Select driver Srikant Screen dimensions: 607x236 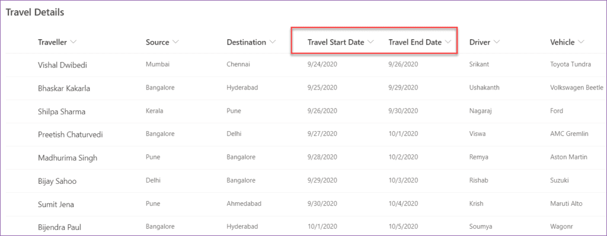[x=479, y=64]
